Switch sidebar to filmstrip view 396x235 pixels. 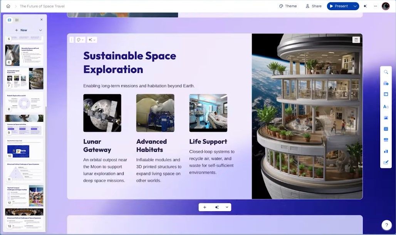click(x=10, y=20)
